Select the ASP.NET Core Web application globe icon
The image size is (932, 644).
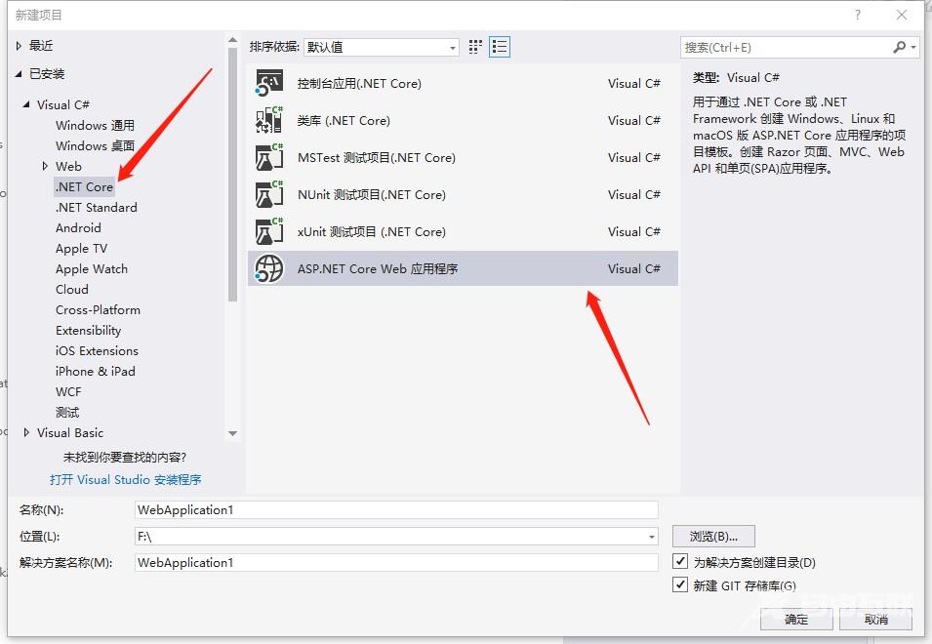click(269, 268)
